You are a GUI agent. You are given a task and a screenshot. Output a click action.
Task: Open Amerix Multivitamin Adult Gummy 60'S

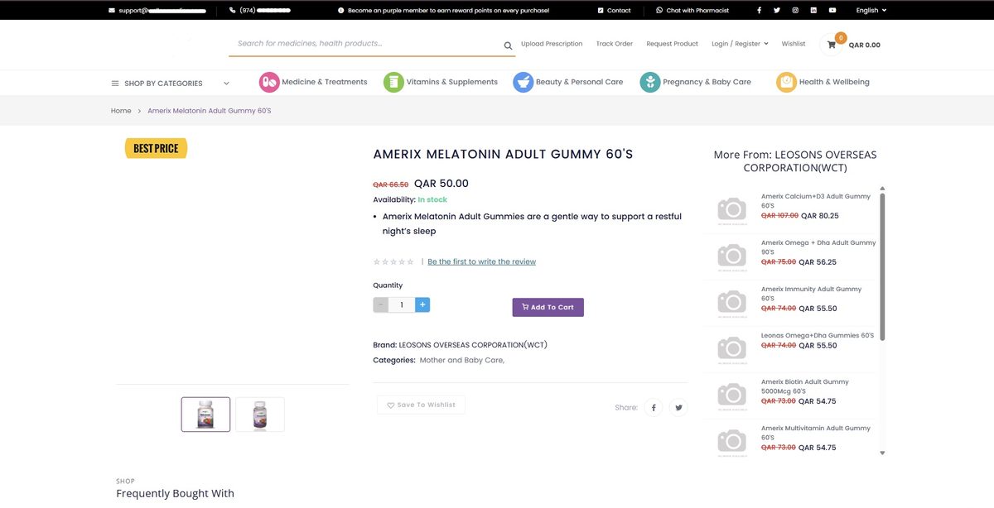click(x=816, y=432)
